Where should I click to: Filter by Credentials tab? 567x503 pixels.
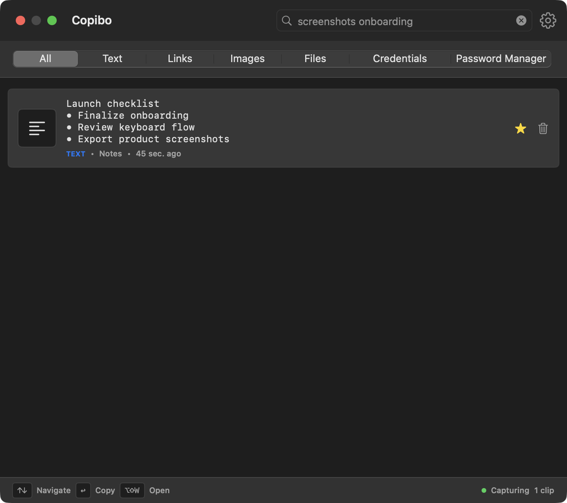tap(400, 59)
